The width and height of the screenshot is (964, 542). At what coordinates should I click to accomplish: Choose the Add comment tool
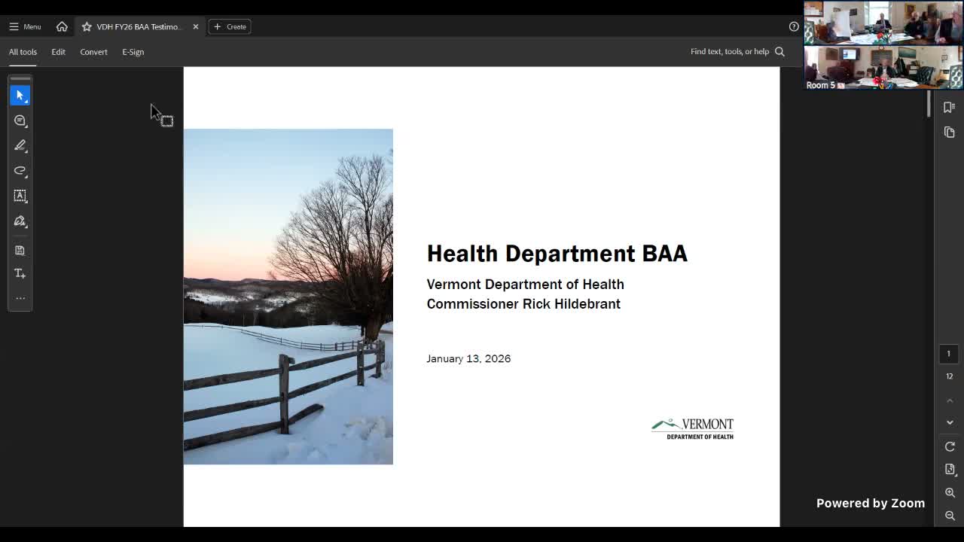20,120
